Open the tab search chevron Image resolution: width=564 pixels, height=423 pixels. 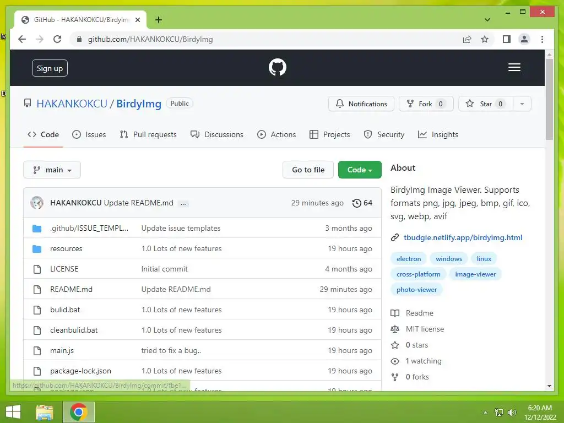(487, 20)
